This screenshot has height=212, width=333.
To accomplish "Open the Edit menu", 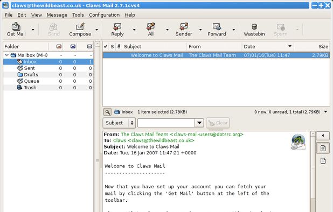I will click(22, 15).
